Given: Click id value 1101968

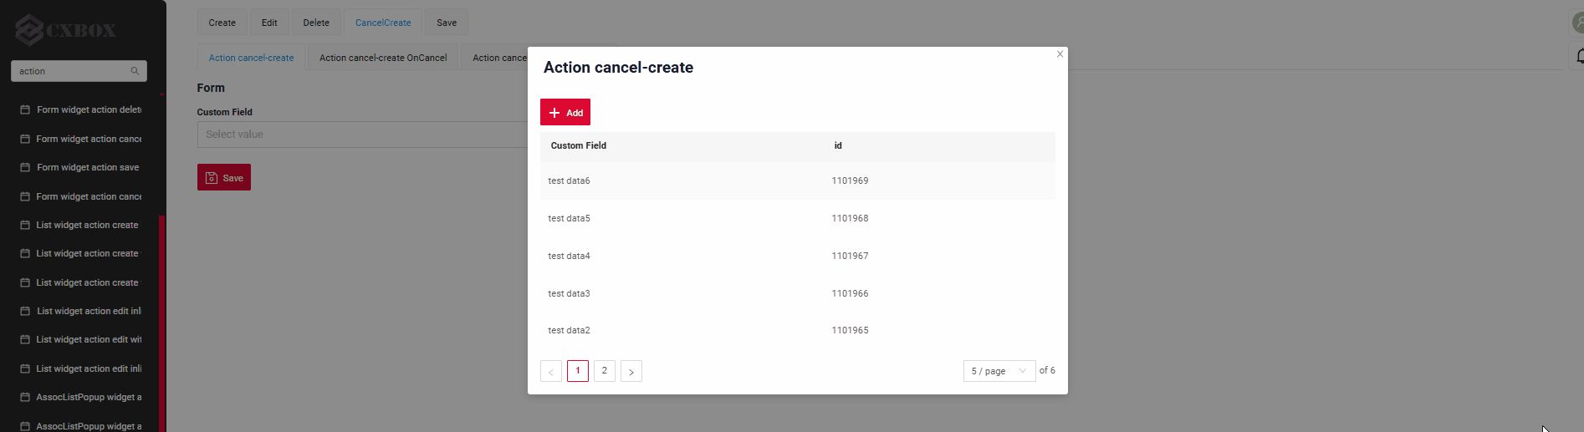Looking at the screenshot, I should point(850,218).
